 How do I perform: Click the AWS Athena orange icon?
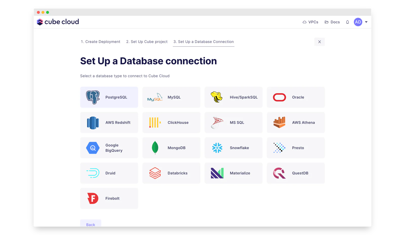pos(279,122)
